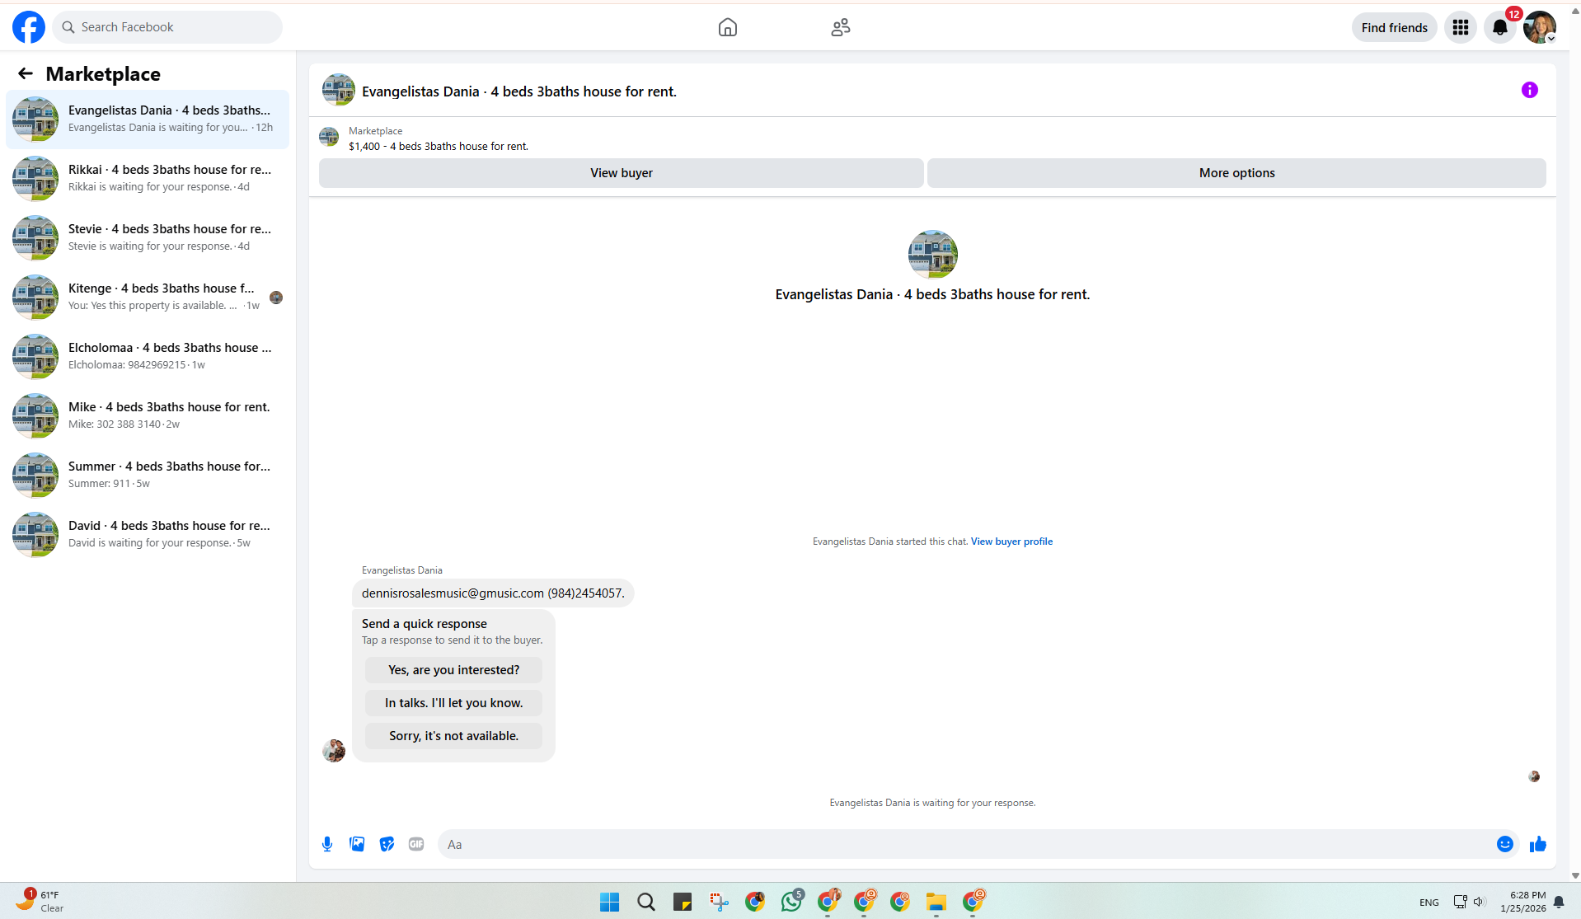Open the account profile picture menu
Viewport: 1581px width, 919px height.
click(1539, 27)
